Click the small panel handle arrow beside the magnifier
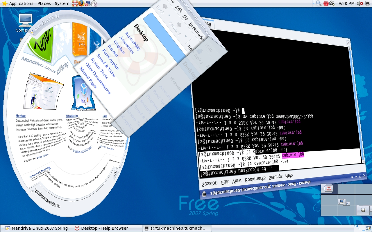This screenshot has height=232, width=372. (313, 3)
